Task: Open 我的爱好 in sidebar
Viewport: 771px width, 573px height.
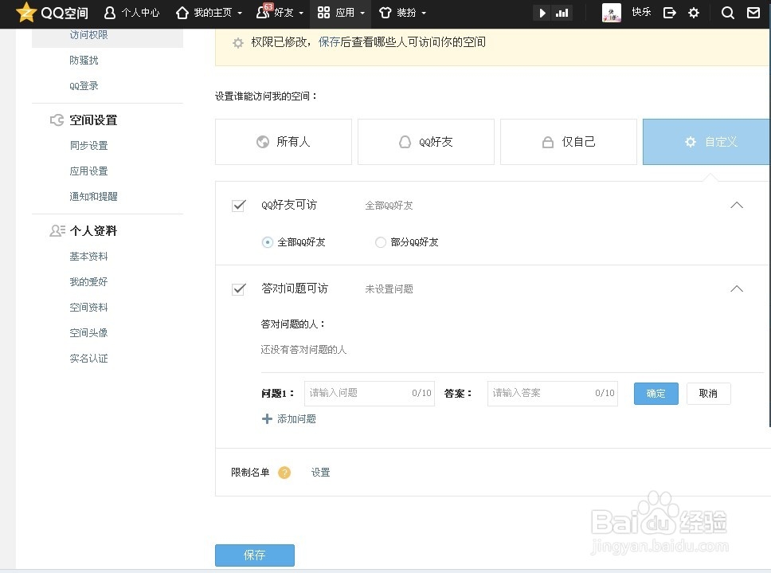Action: click(x=88, y=282)
